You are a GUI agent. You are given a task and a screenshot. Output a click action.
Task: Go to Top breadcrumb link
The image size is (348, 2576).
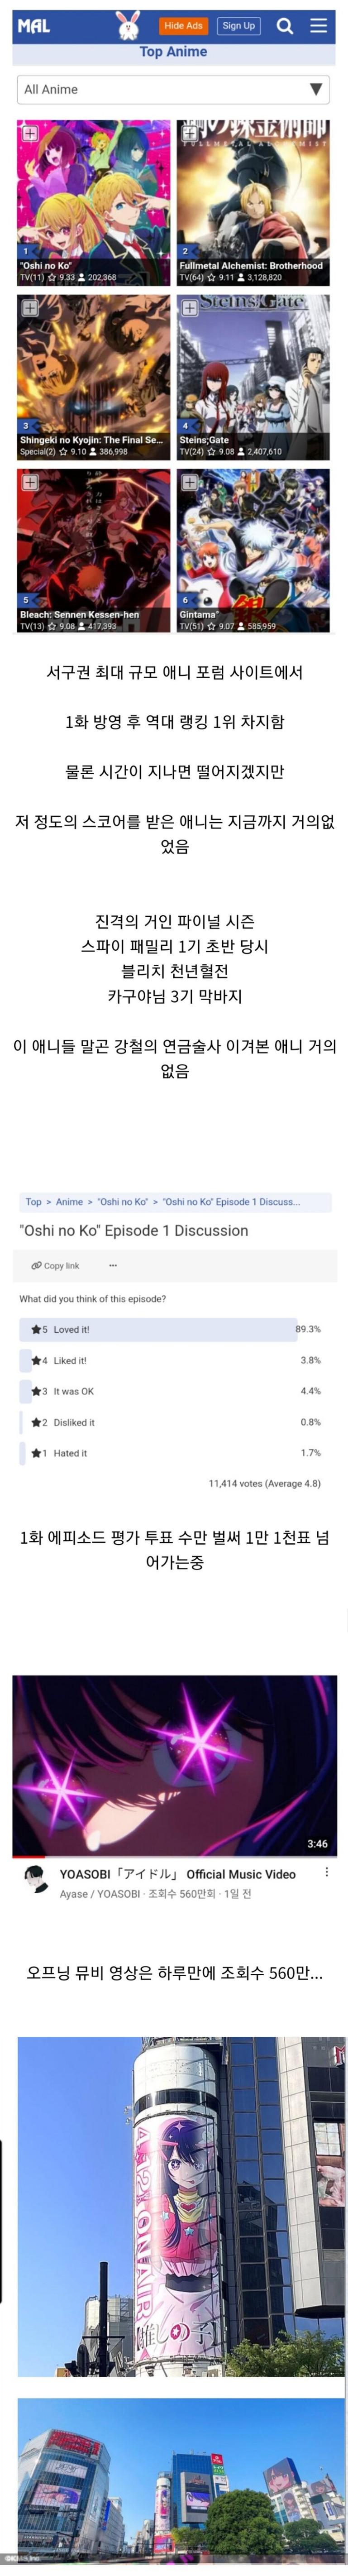(34, 1202)
